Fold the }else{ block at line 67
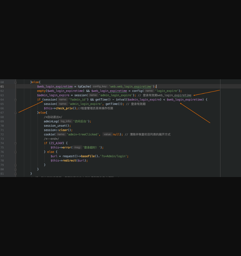The image size is (241, 256). (15, 113)
